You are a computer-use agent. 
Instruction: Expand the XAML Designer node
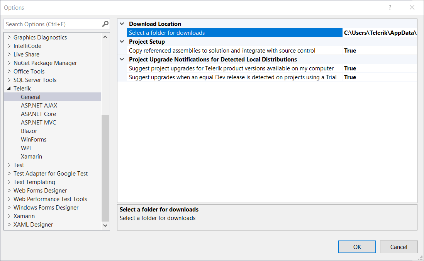9,224
